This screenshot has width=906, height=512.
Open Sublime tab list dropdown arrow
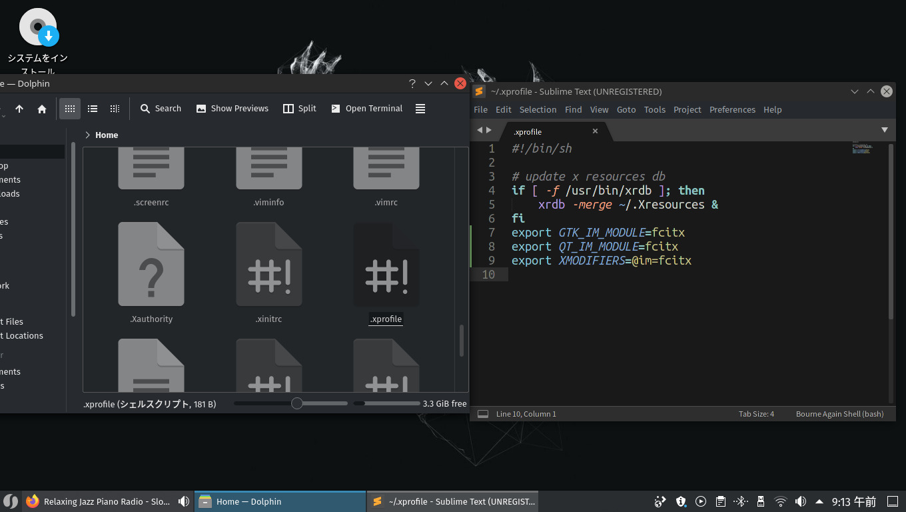coord(885,130)
